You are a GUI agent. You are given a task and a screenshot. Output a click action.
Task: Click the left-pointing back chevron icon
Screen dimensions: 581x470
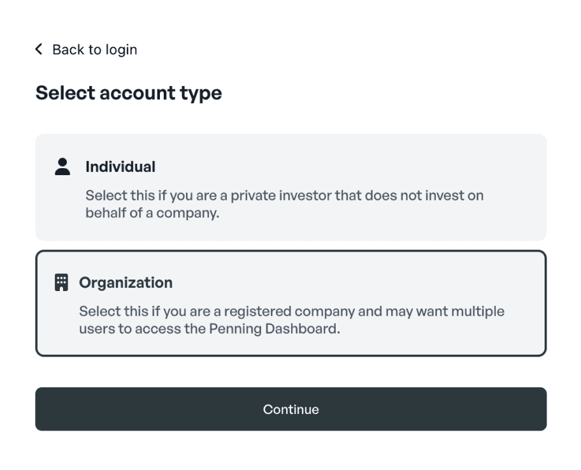38,49
